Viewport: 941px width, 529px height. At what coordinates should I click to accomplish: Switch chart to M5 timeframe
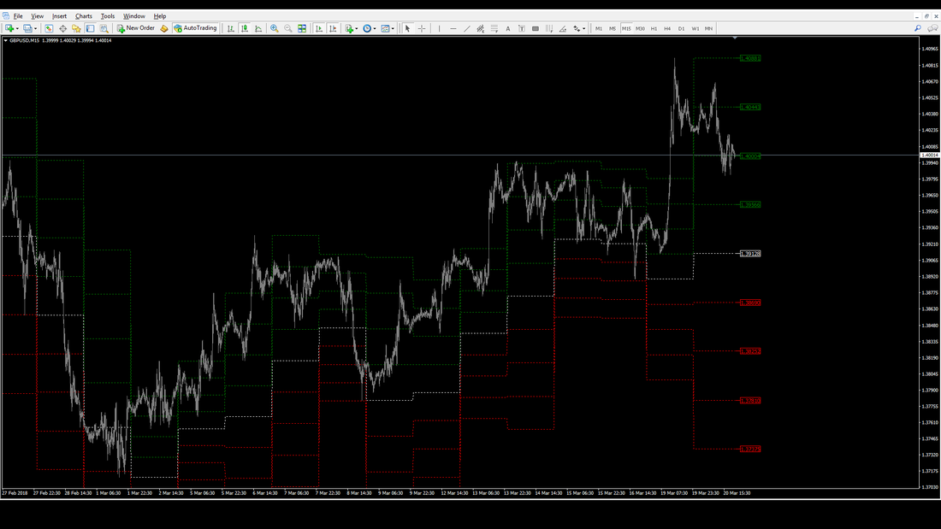tap(612, 28)
